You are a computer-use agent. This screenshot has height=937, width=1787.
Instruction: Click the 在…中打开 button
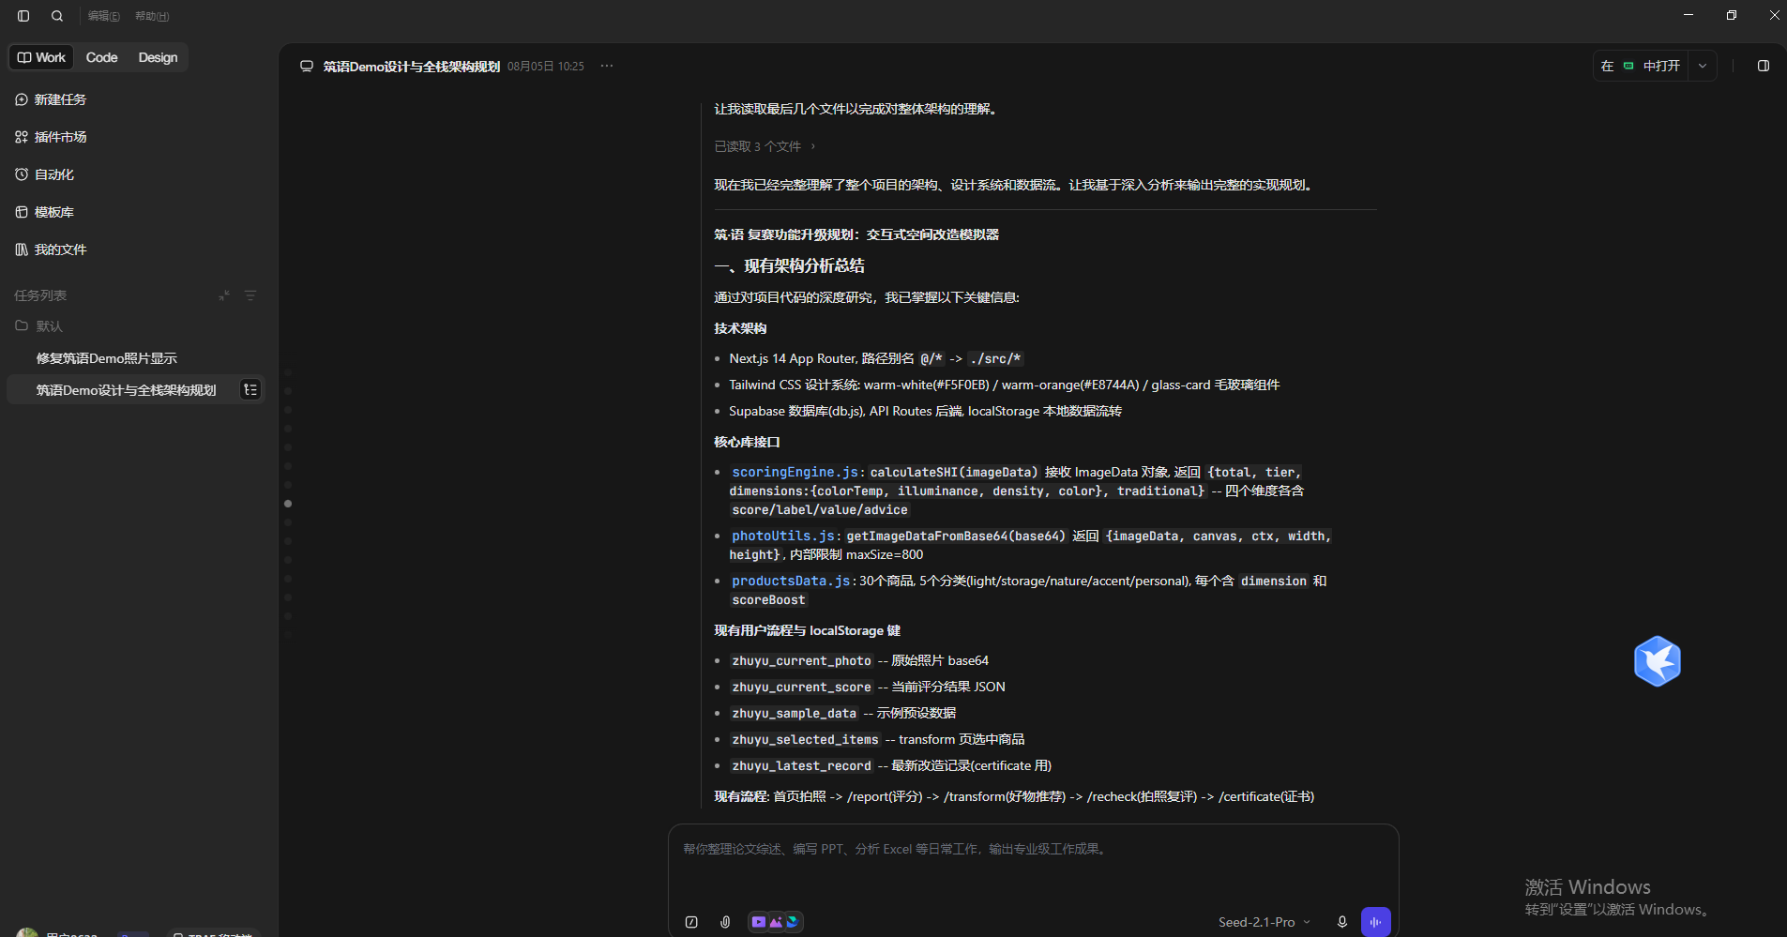click(x=1641, y=66)
